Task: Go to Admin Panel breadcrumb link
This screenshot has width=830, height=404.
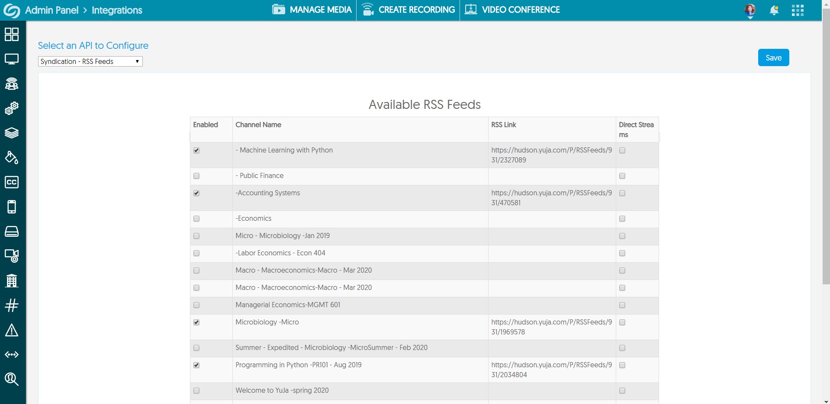Action: click(x=51, y=10)
